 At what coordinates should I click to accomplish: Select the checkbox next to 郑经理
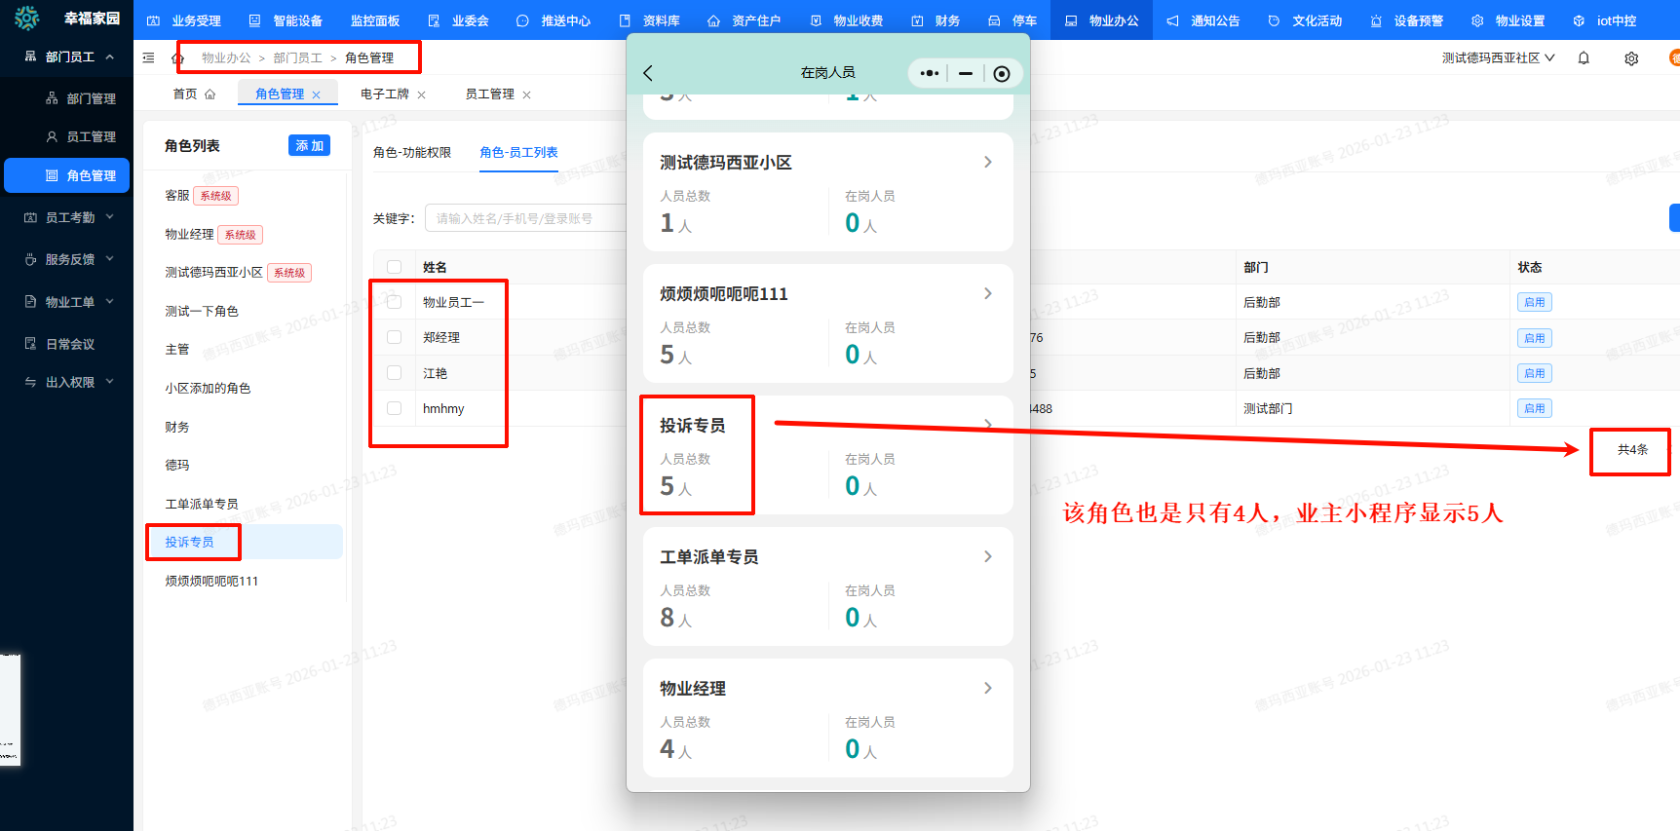(x=395, y=337)
